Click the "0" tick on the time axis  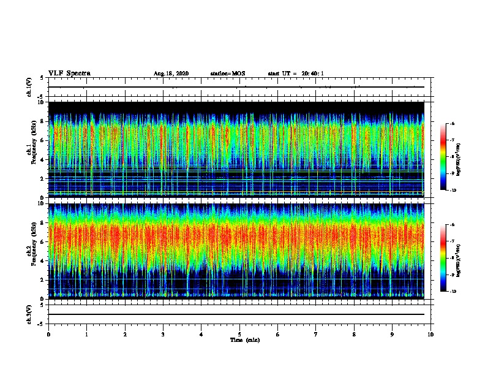(x=48, y=334)
